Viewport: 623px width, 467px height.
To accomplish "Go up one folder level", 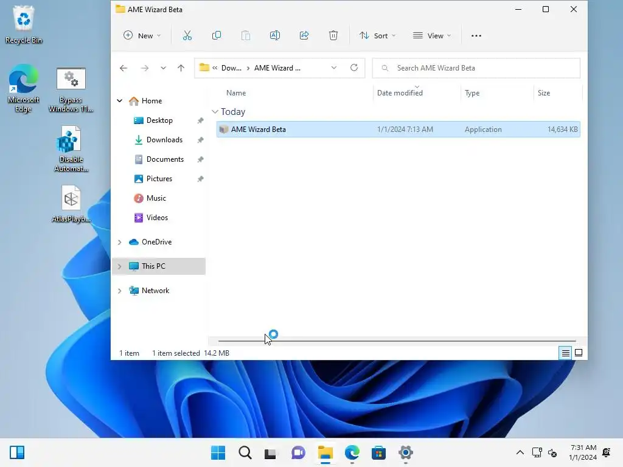I will 181,68.
